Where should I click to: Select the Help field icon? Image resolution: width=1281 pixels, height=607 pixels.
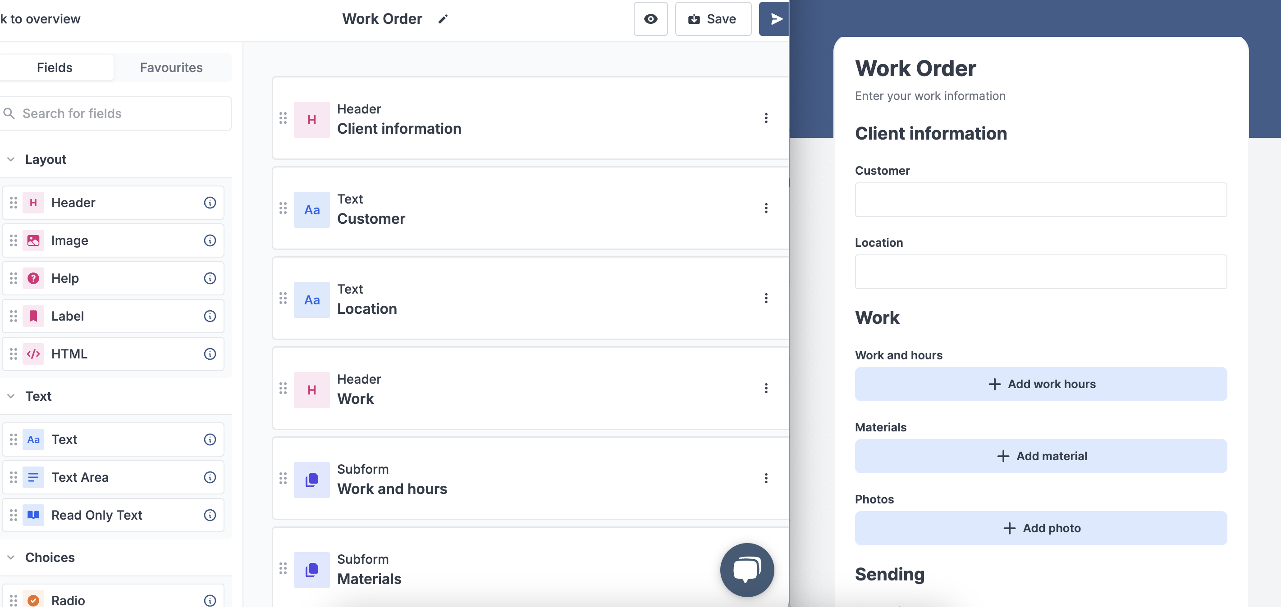click(33, 278)
